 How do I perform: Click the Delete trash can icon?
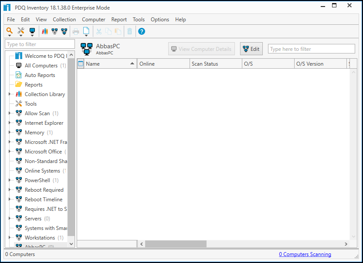coord(130,31)
